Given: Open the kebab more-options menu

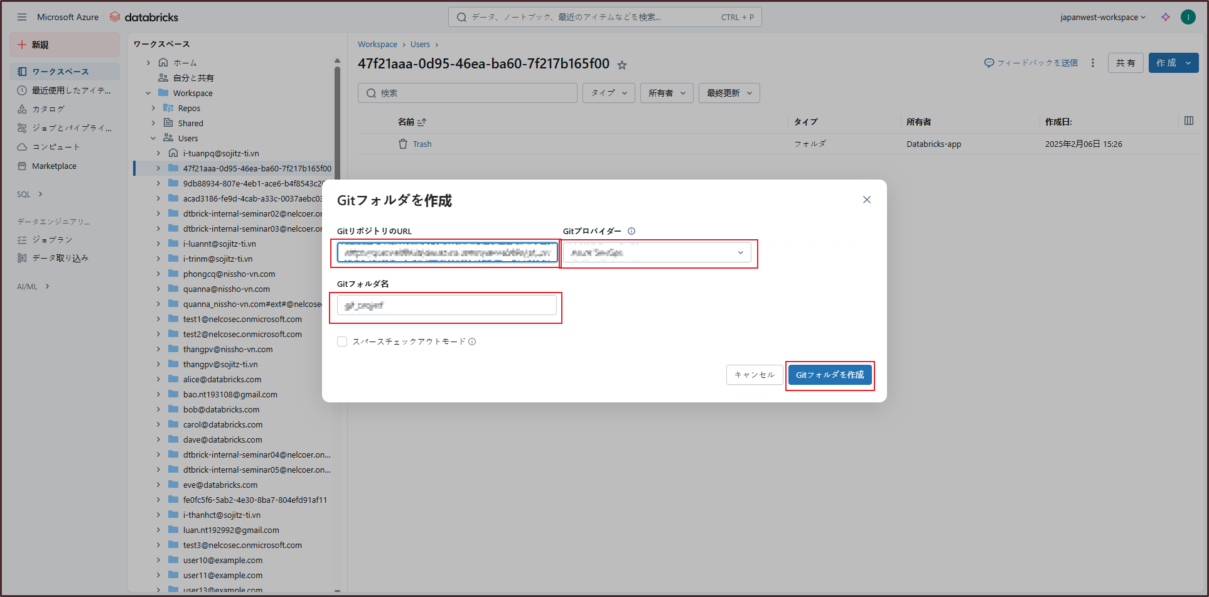Looking at the screenshot, I should click(1093, 63).
